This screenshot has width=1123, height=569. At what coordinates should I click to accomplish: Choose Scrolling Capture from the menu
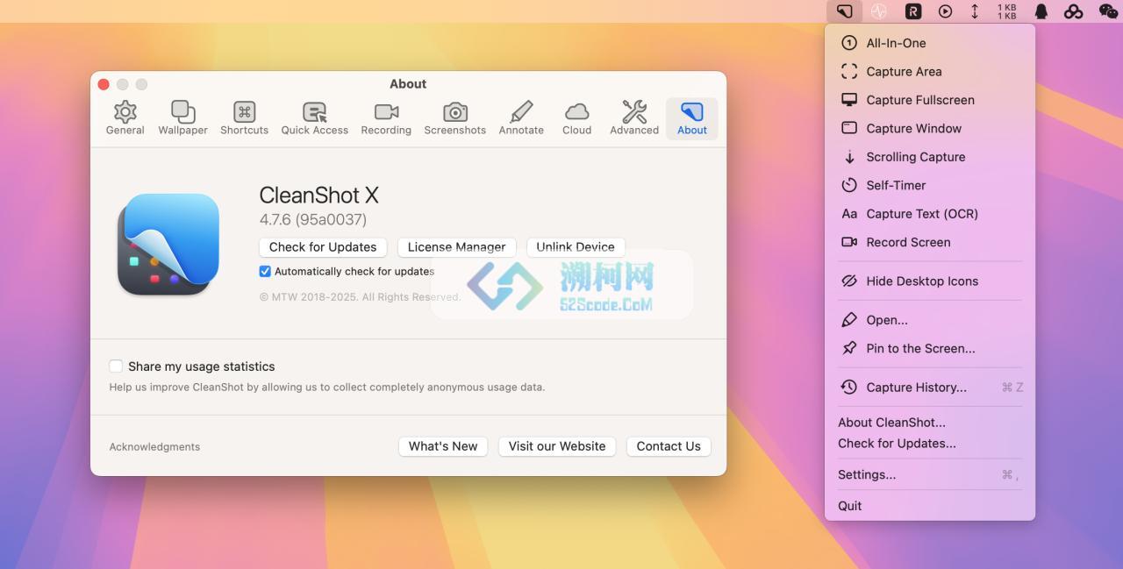tap(930, 157)
